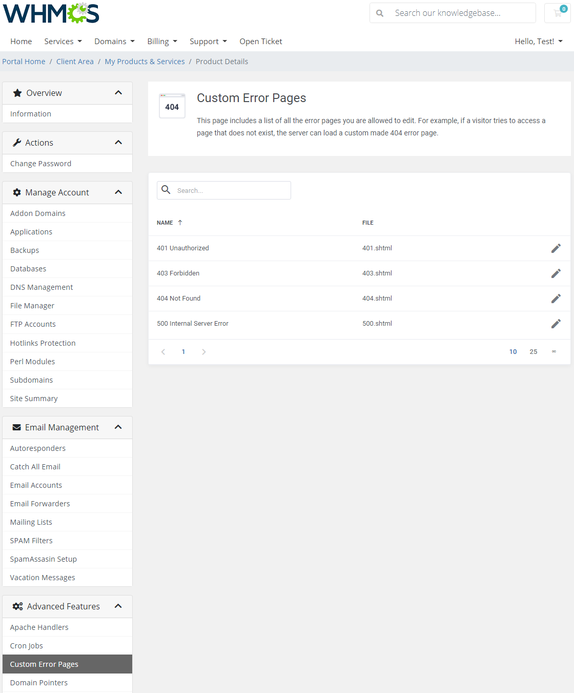Go to previous page arrow

click(x=163, y=352)
